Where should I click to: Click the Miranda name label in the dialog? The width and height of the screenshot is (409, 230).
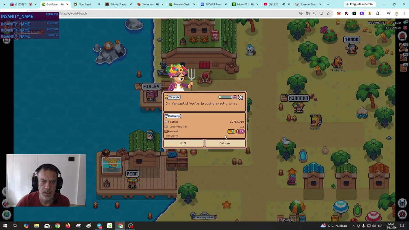point(173,97)
